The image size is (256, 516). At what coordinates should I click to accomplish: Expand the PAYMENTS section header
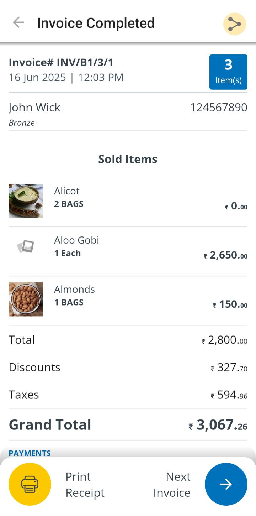(x=30, y=453)
